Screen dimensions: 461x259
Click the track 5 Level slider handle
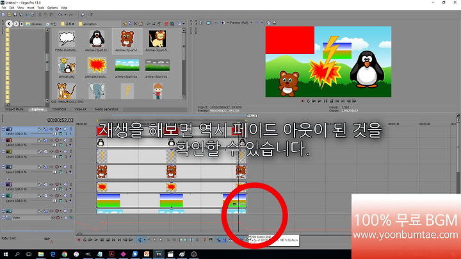coord(54,189)
